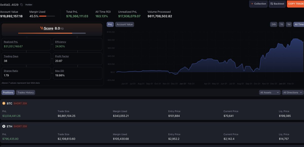Click BTC PnL $3,034,441.26

[x=11, y=116]
